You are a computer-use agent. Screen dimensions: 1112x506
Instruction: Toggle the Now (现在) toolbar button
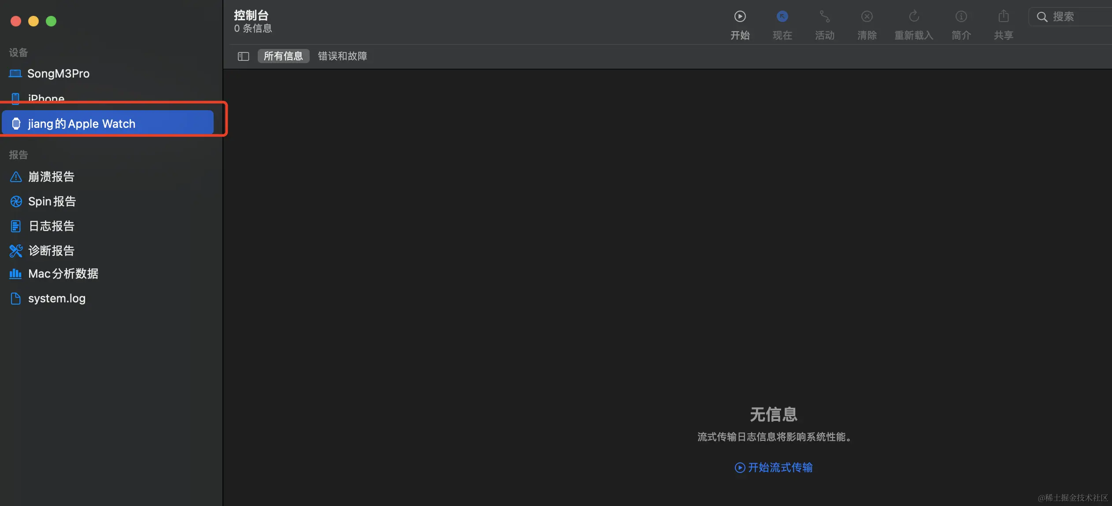(x=782, y=17)
